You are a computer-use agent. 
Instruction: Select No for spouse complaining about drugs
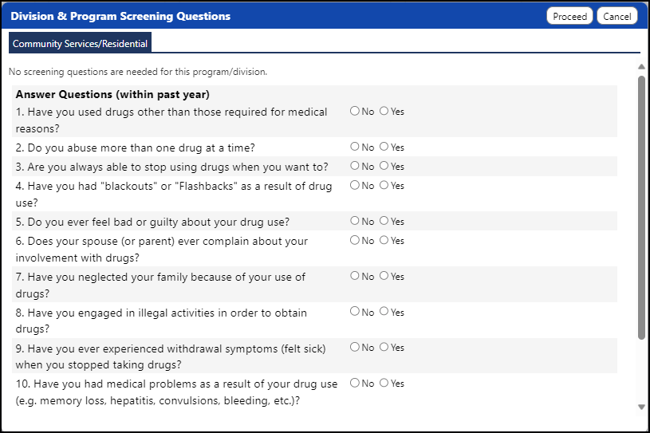click(x=354, y=240)
